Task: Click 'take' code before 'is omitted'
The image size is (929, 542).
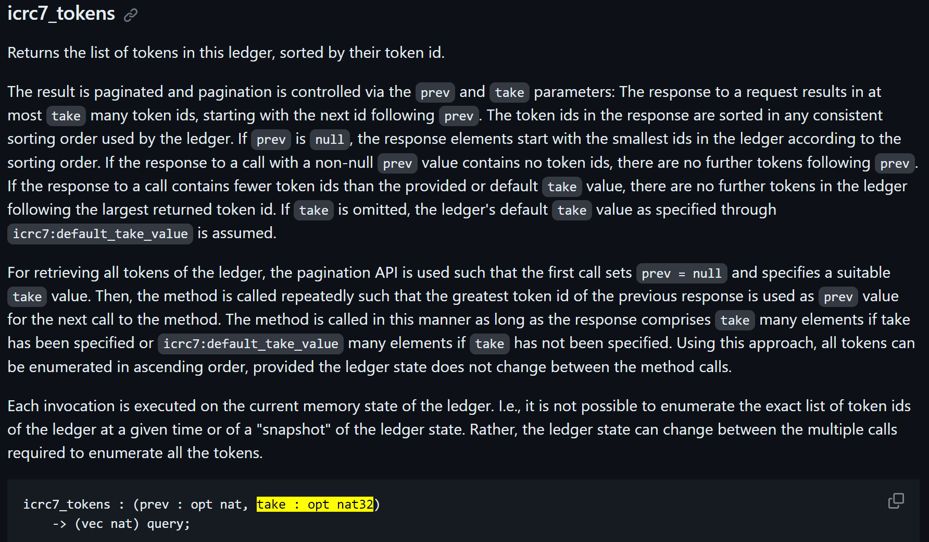Action: [x=313, y=210]
